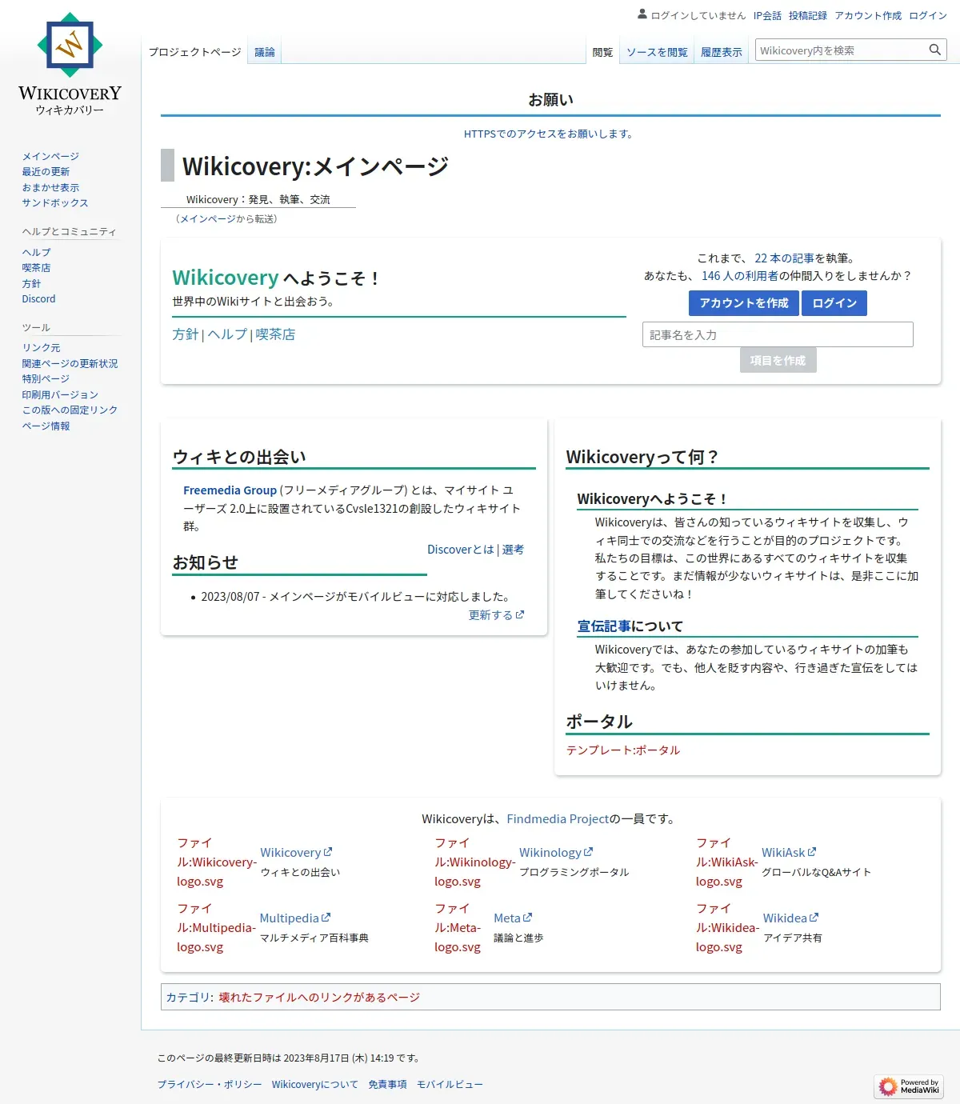Click リンク元 in the tools section
Screen dimensions: 960x1104
41,347
